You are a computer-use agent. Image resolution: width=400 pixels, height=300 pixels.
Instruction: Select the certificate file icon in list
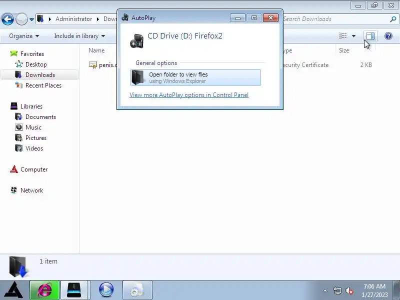coord(93,65)
